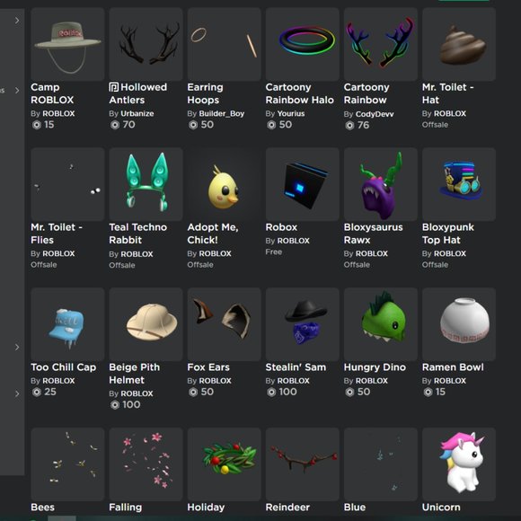Expand the second sidebar category chevron
The height and width of the screenshot is (521, 521).
[x=17, y=91]
